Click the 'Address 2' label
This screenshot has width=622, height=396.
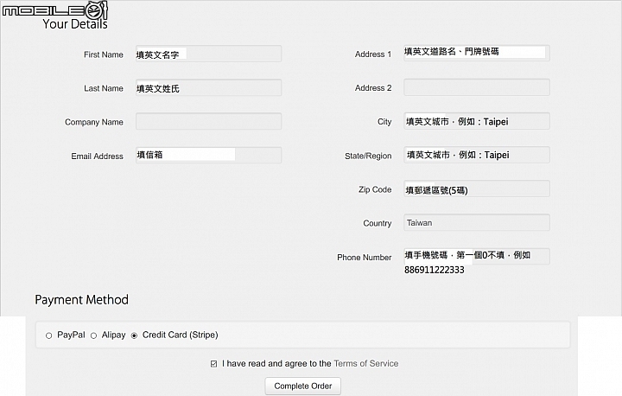pos(373,88)
